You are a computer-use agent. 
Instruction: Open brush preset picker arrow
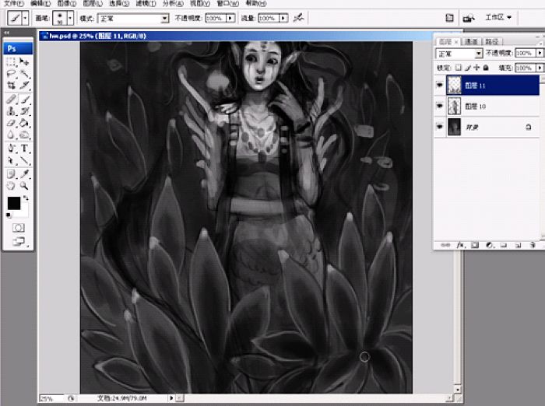point(70,18)
